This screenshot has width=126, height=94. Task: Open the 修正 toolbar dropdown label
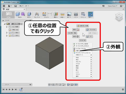(x=29, y=17)
